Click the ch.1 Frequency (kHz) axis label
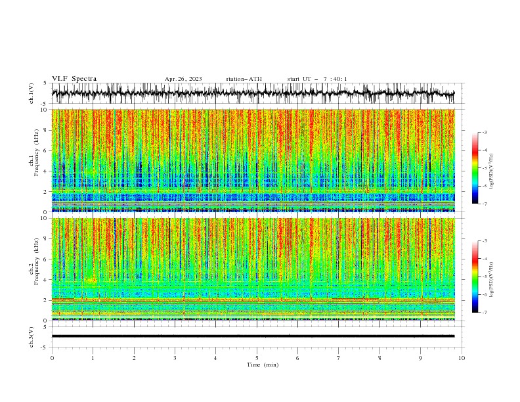The height and width of the screenshot is (402, 520). 34,151
